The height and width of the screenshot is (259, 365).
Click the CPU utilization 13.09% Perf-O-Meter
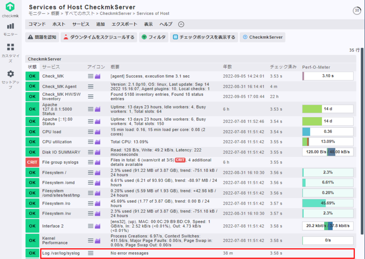coord(328,141)
